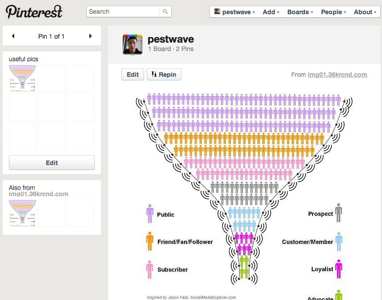Click pestwave profile avatar photo
This screenshot has width=382, height=300.
[x=133, y=44]
